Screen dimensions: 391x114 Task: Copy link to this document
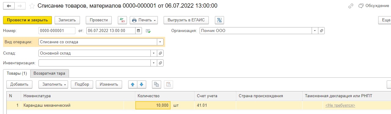tap(351, 6)
